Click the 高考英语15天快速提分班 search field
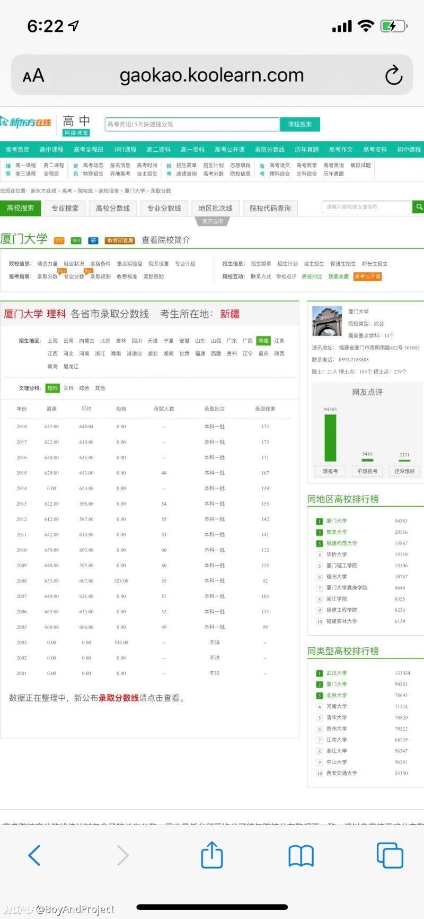Viewport: 424px width, 919px height. coord(192,124)
